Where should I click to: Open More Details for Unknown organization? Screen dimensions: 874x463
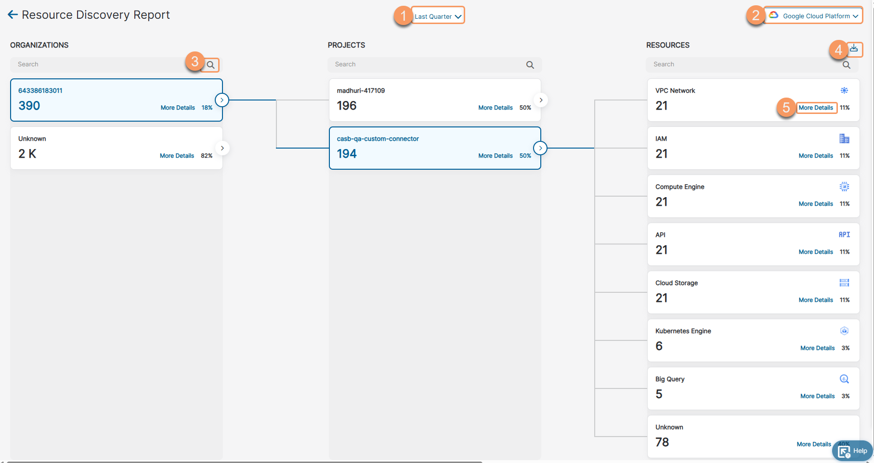coord(177,156)
